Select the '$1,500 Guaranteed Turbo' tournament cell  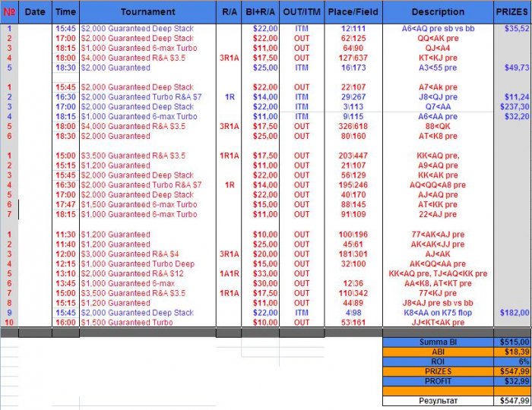(x=147, y=323)
